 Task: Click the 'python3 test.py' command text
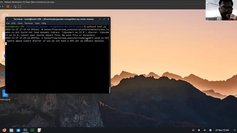point(96,27)
